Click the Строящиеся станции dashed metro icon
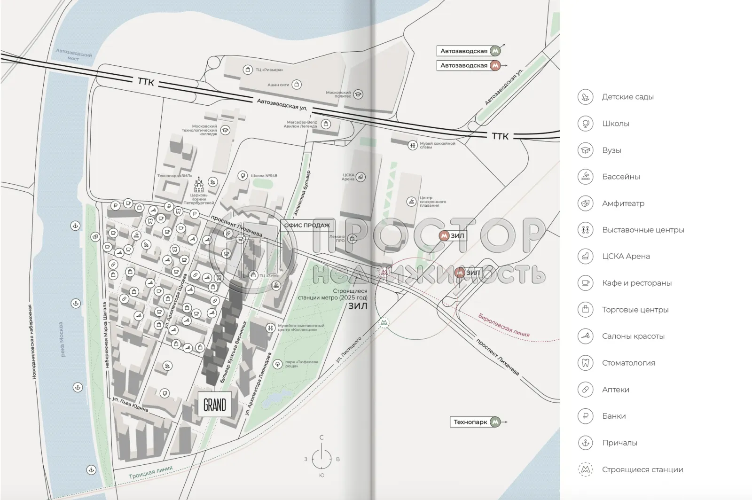This screenshot has height=500, width=752. click(x=585, y=469)
